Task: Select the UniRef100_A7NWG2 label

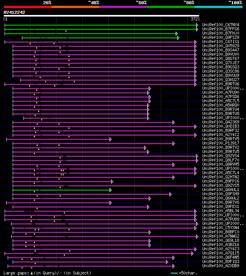Action: click(x=221, y=236)
